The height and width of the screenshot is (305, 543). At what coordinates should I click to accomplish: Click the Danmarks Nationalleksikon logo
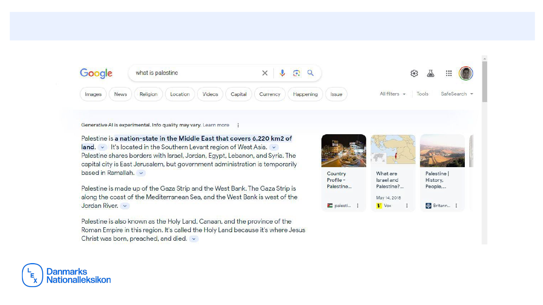pyautogui.click(x=66, y=275)
